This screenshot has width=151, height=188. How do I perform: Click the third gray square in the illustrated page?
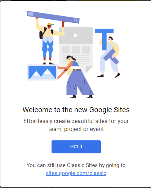[x=86, y=49]
